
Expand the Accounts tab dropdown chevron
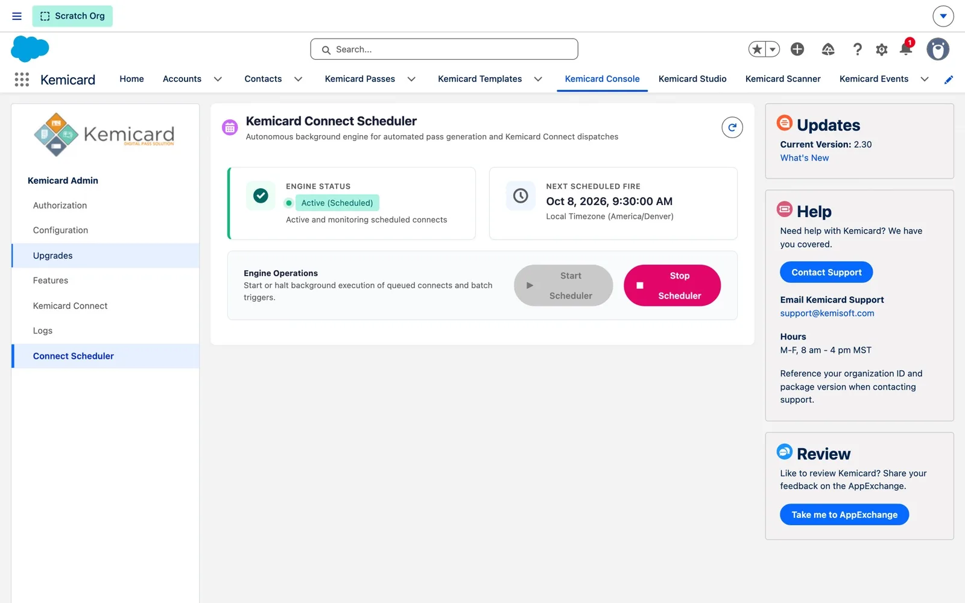218,79
